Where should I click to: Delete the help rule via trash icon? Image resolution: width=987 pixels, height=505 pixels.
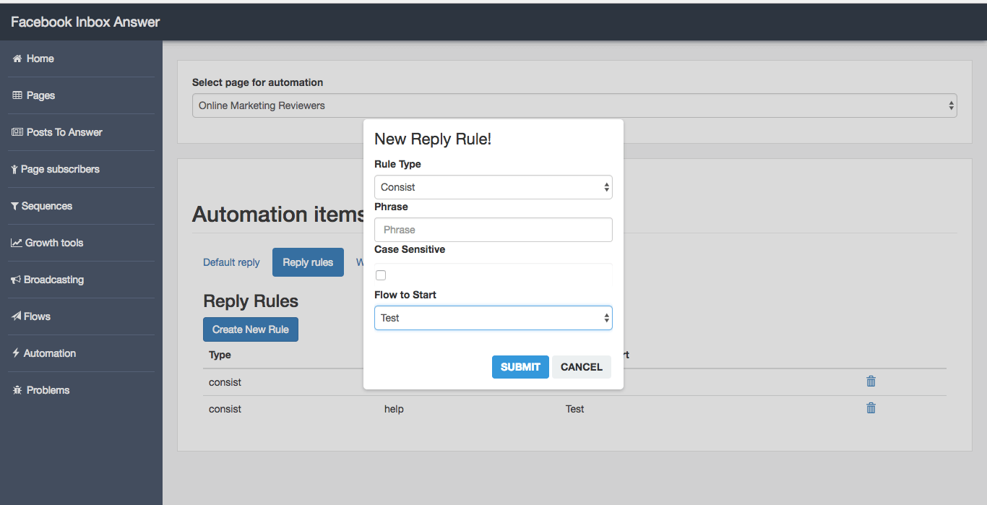871,407
